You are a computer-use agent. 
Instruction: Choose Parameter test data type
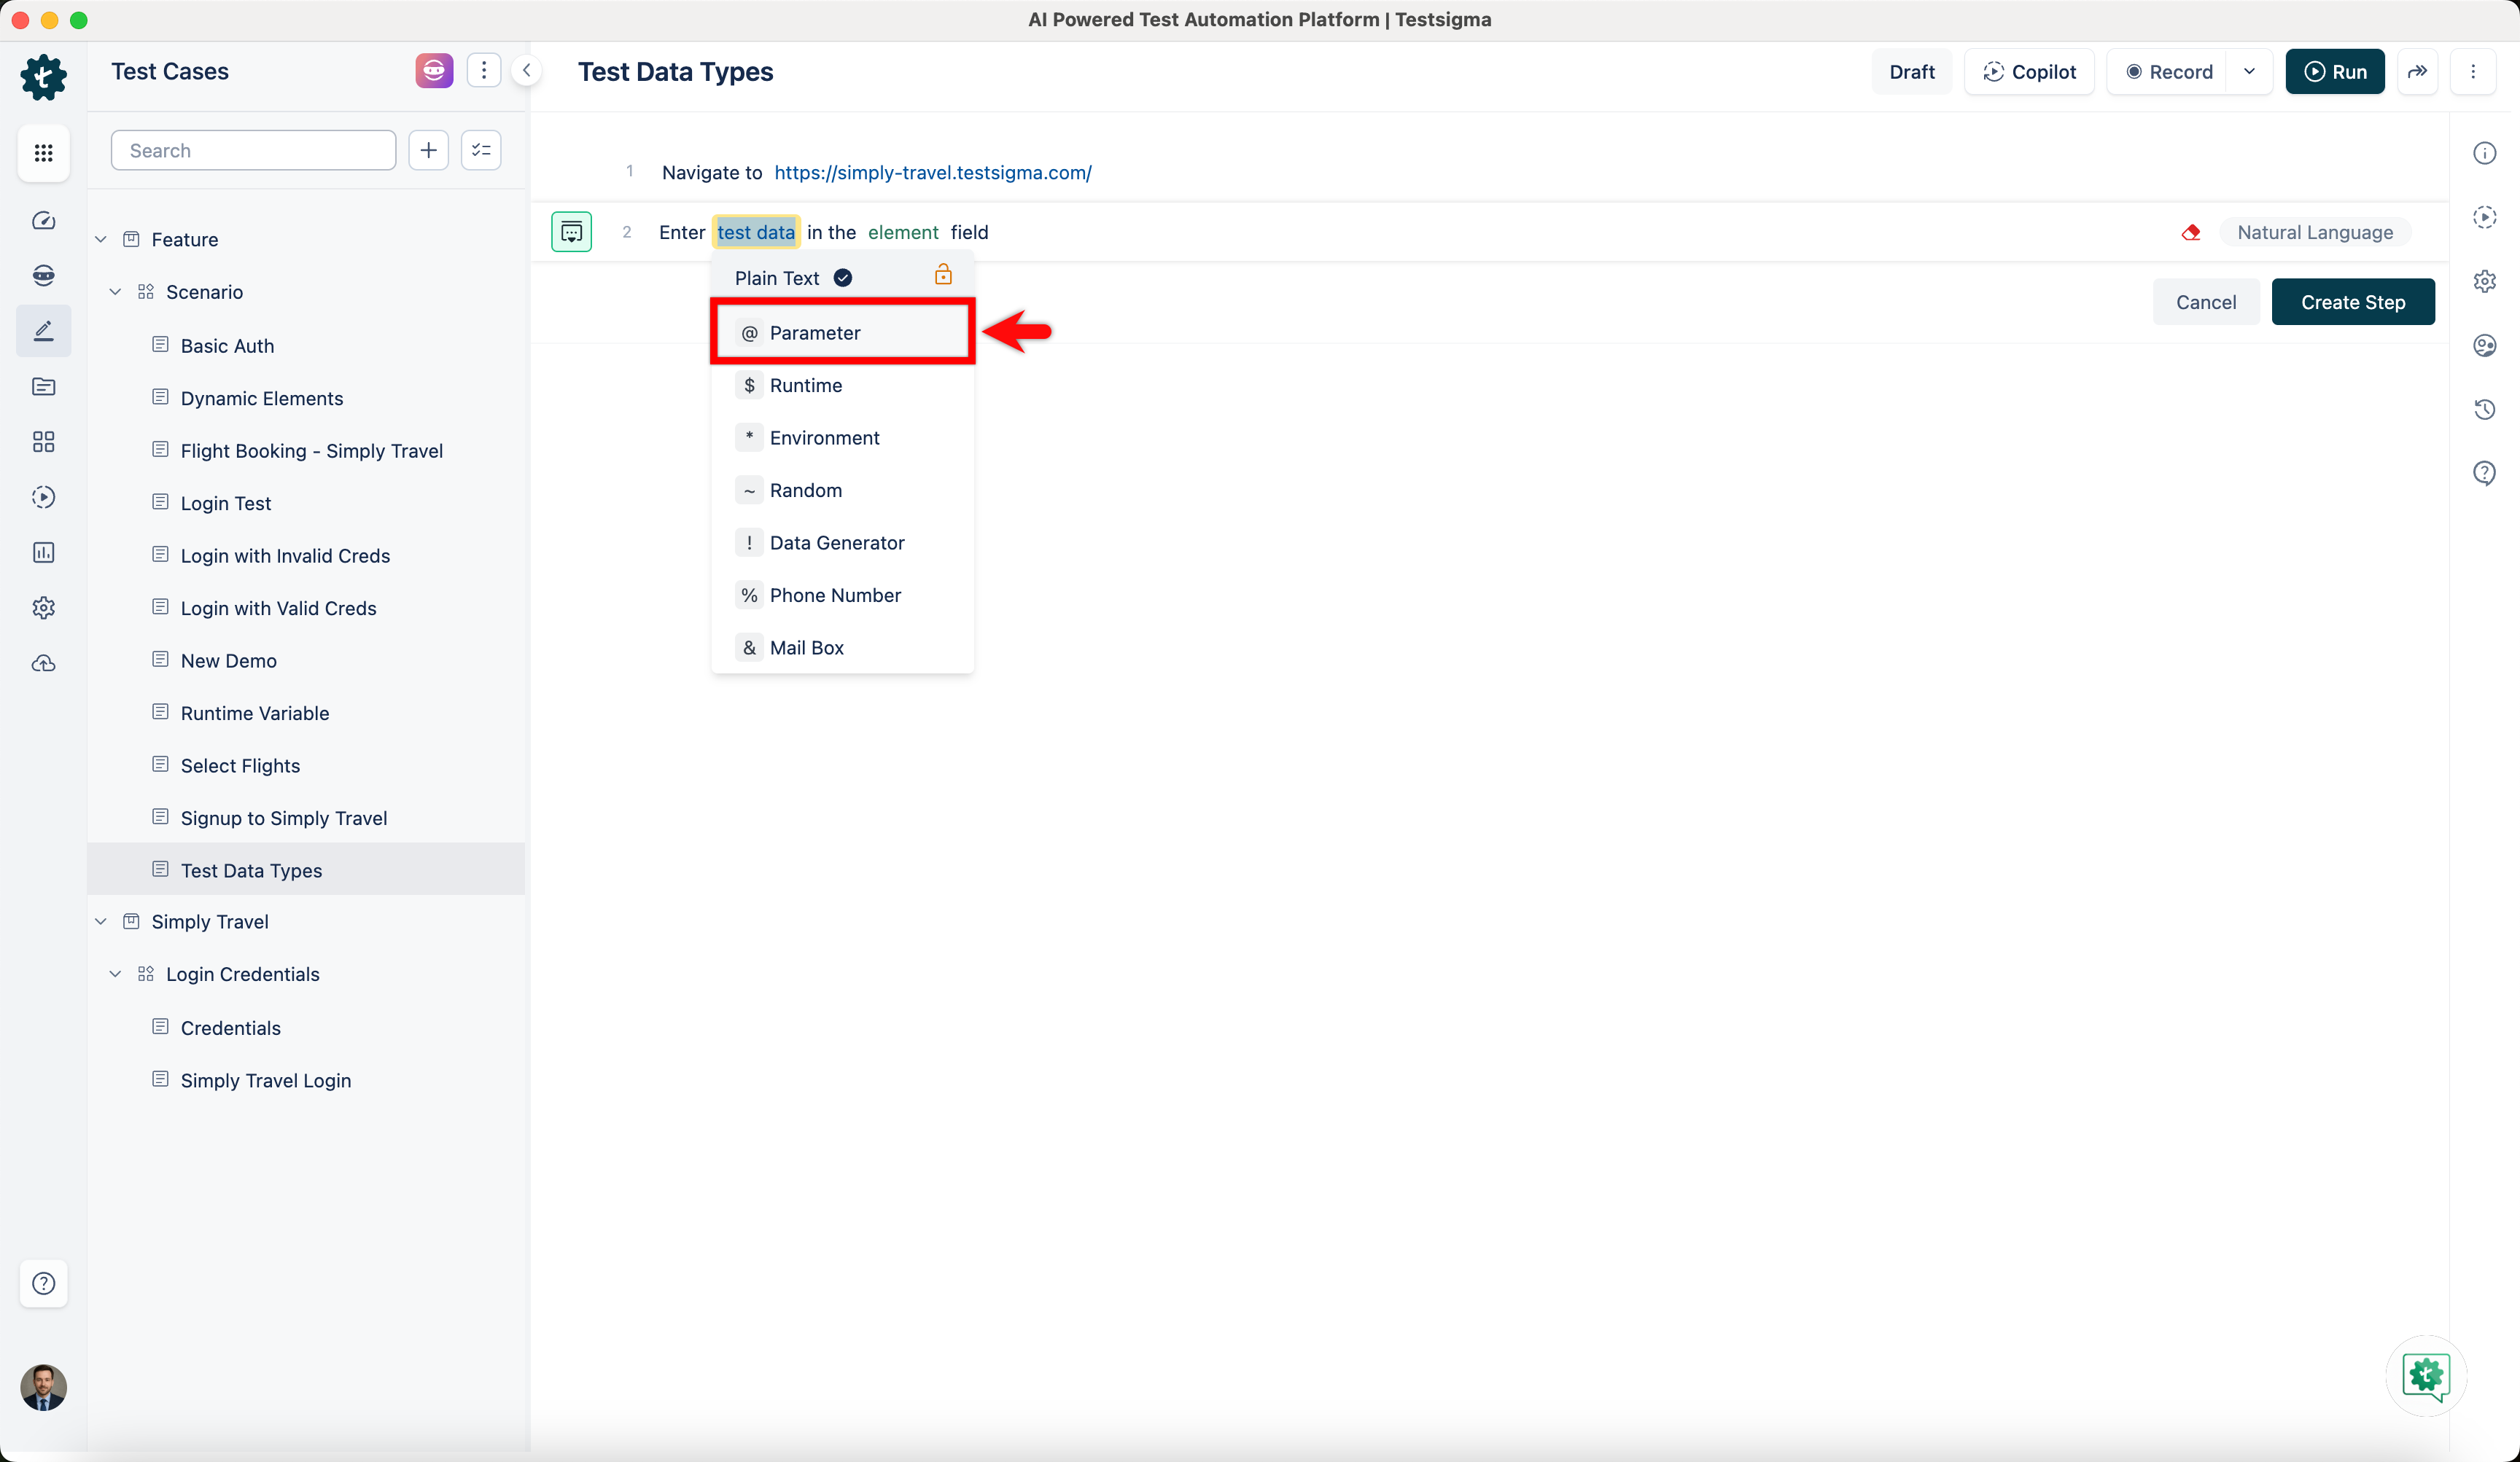point(842,333)
